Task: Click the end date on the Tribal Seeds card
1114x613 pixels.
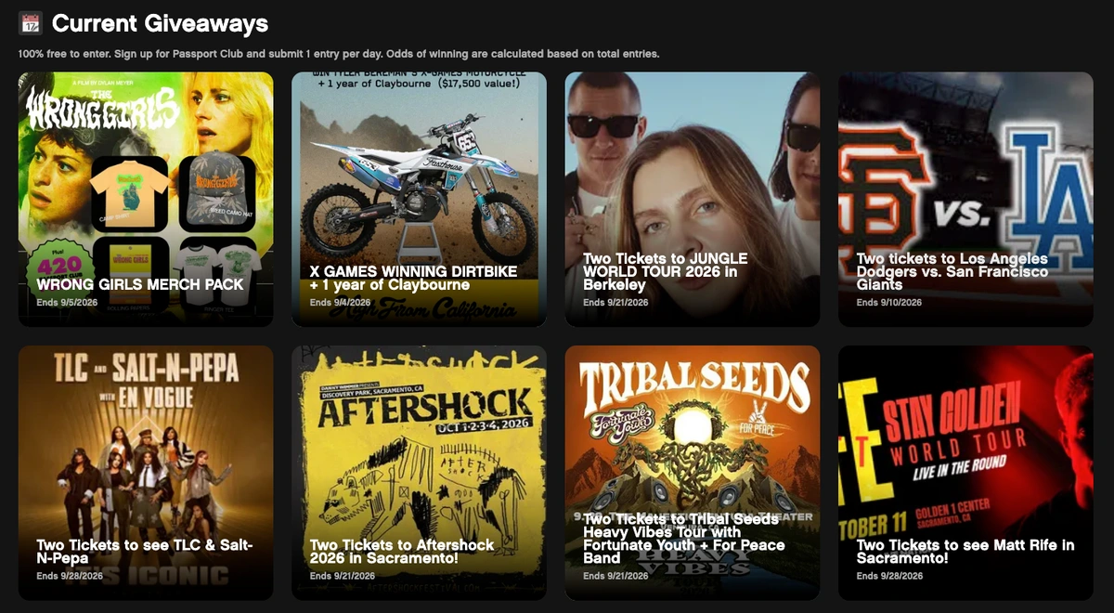Action: 616,576
